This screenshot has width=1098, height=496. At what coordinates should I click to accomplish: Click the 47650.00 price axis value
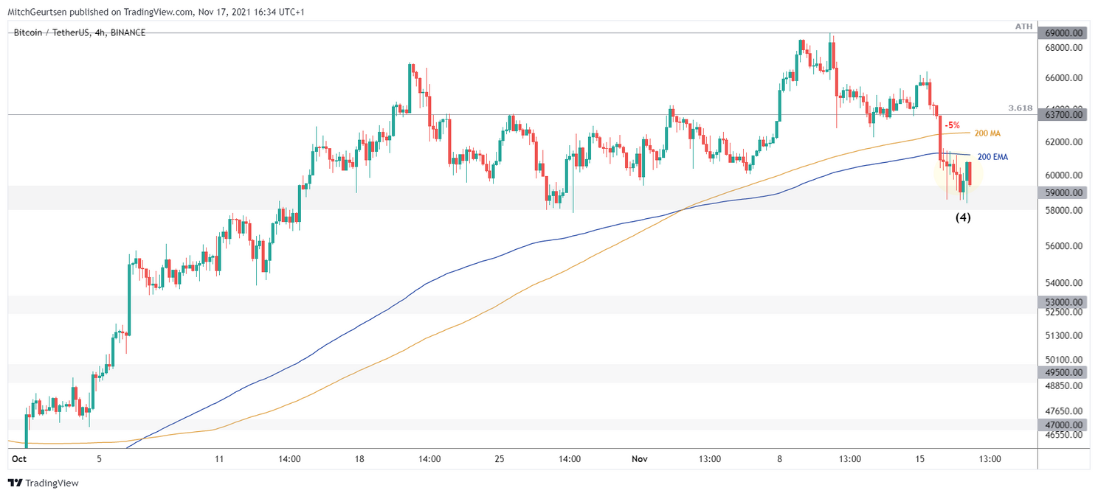click(x=1063, y=411)
